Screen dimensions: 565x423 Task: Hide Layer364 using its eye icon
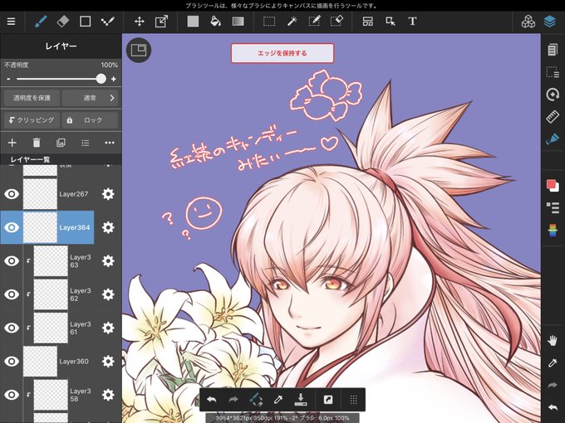point(12,228)
